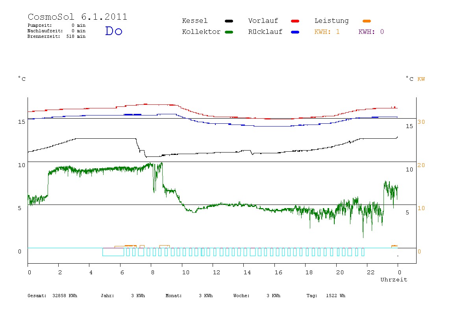Select the blue "Do" weekday label

pyautogui.click(x=114, y=31)
